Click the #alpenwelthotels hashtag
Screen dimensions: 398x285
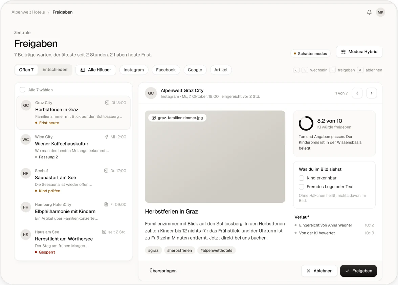coord(216,250)
